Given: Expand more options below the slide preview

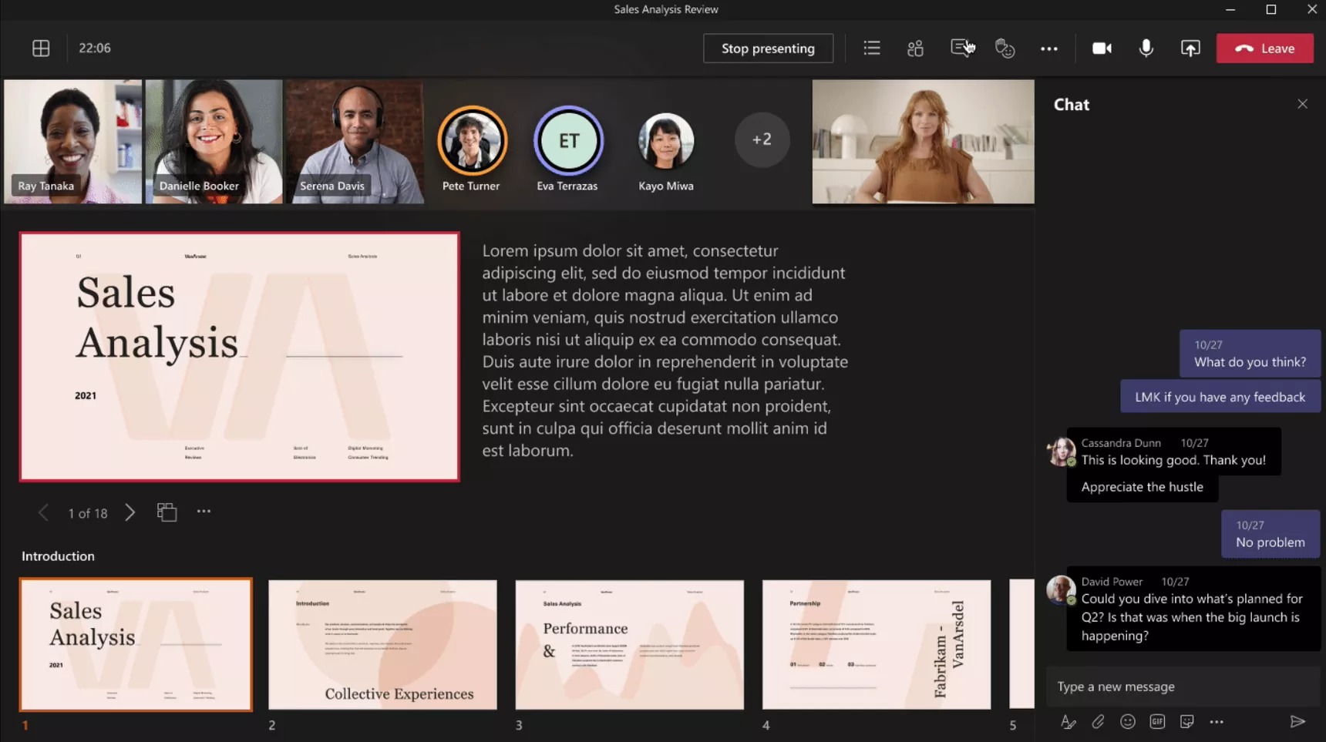Looking at the screenshot, I should [x=204, y=512].
